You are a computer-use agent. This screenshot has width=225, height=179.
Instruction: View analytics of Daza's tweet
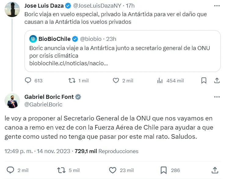click(x=160, y=81)
